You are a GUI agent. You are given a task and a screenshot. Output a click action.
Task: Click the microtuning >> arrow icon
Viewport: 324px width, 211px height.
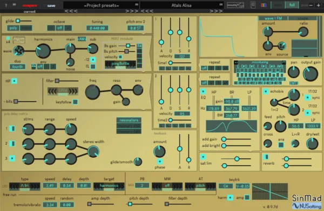click(236, 62)
